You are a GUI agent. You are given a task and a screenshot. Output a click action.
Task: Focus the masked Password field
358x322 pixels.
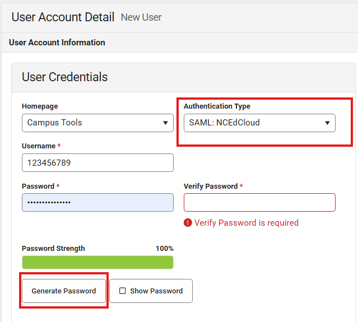click(x=97, y=202)
